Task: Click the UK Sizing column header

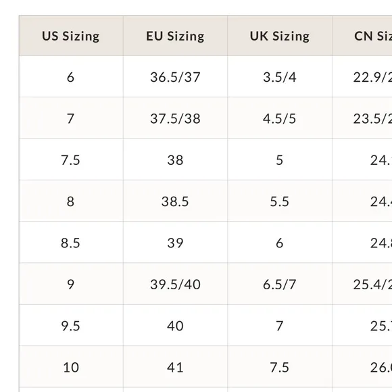Action: (x=280, y=36)
